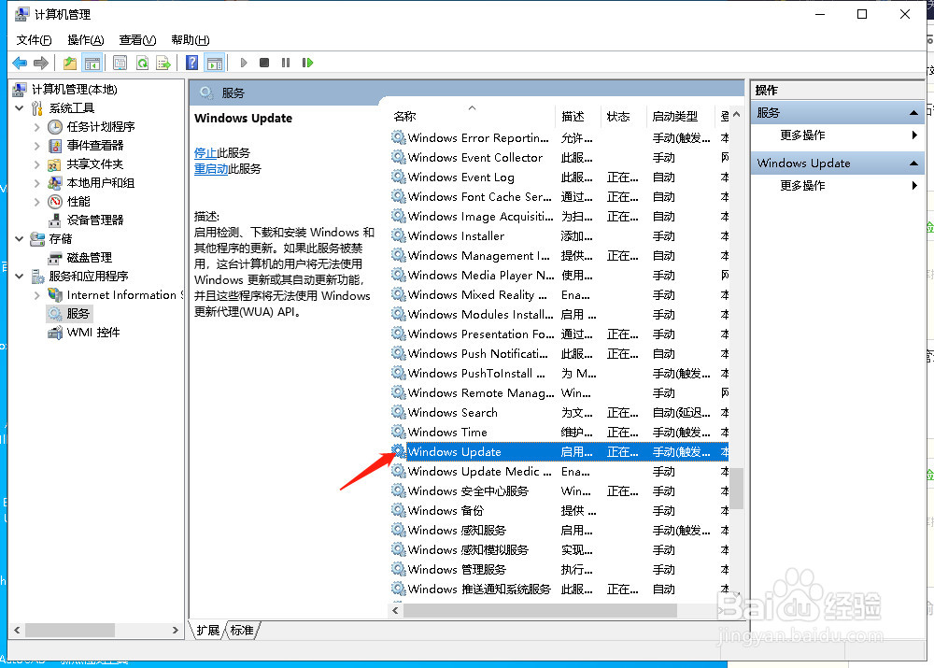This screenshot has width=934, height=668.
Task: Toggle the console tree pane visibility
Action: tap(93, 63)
